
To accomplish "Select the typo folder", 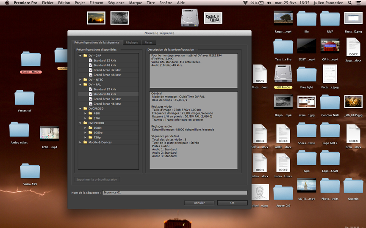I will click(306, 158).
